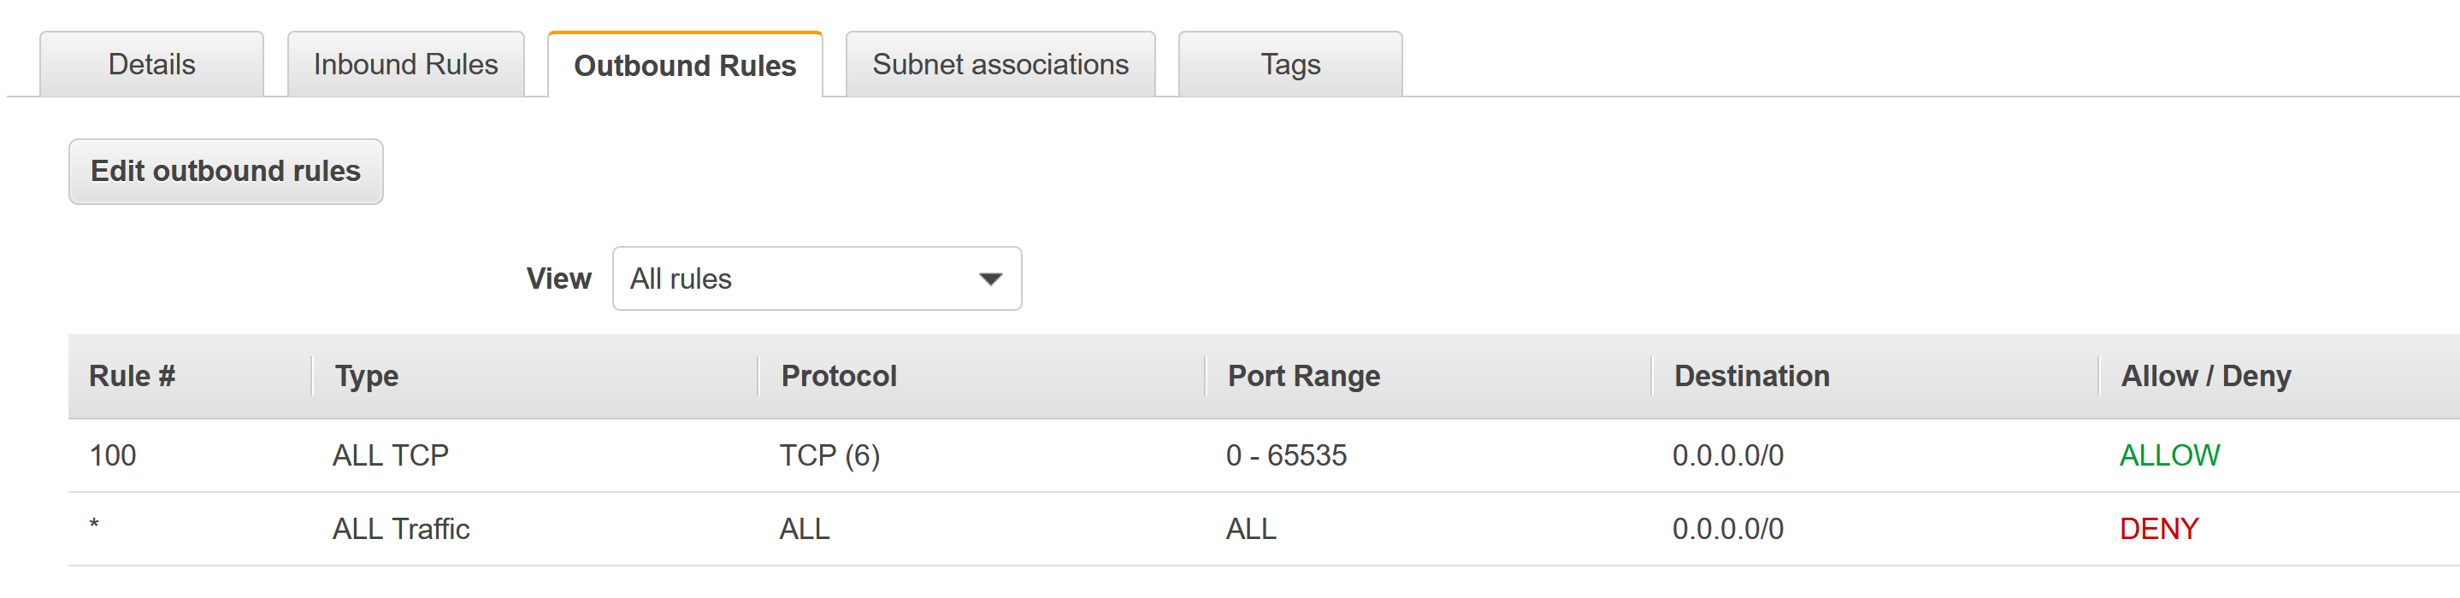Click the Type column header
The width and height of the screenshot is (2460, 598).
pyautogui.click(x=367, y=375)
